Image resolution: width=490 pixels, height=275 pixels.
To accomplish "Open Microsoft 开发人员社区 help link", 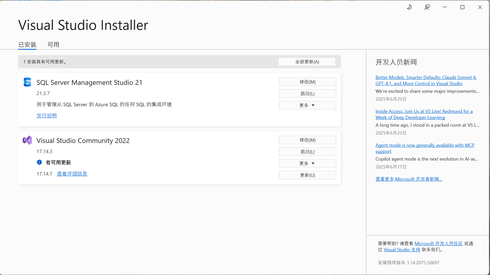I will (x=438, y=243).
